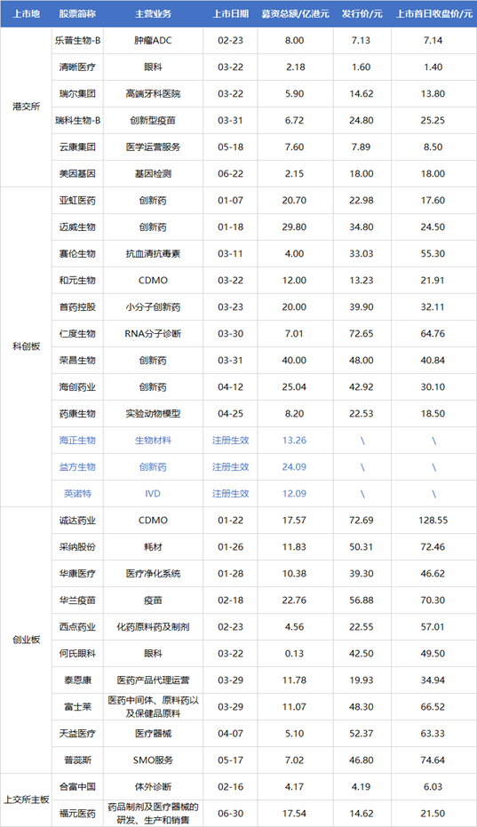Click stock name 何氏眼科
This screenshot has height=827, width=477.
[77, 654]
